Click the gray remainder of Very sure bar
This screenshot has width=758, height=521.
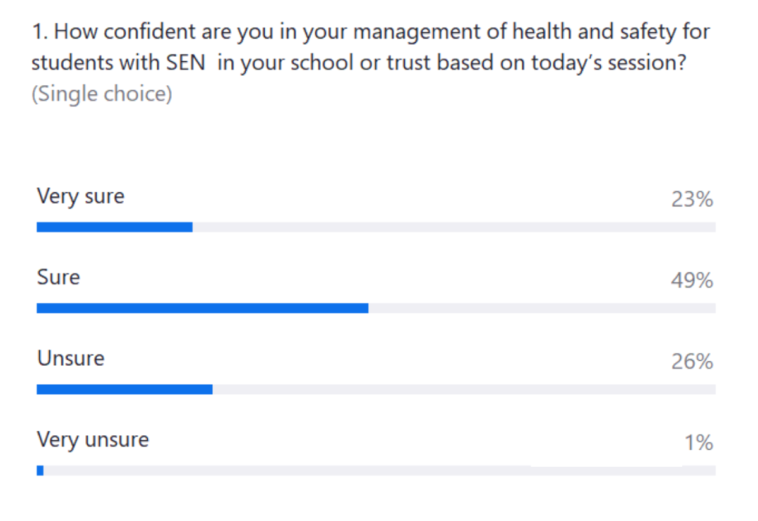pyautogui.click(x=454, y=227)
